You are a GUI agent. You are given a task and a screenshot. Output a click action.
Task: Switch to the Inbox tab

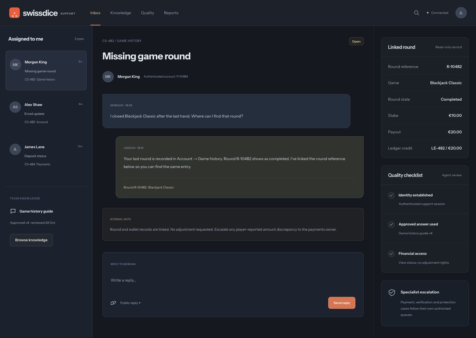[95, 13]
